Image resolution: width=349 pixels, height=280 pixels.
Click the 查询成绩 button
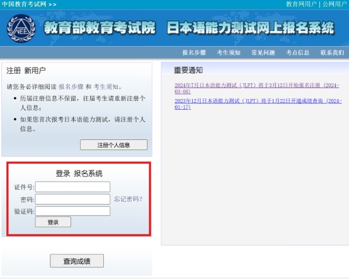pyautogui.click(x=77, y=261)
